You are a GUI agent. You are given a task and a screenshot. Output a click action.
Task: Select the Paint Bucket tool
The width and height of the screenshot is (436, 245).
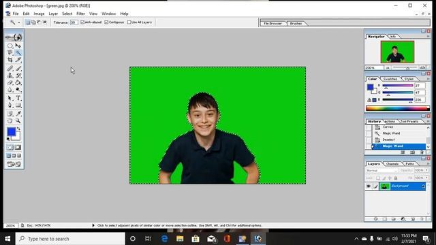[x=18, y=82]
